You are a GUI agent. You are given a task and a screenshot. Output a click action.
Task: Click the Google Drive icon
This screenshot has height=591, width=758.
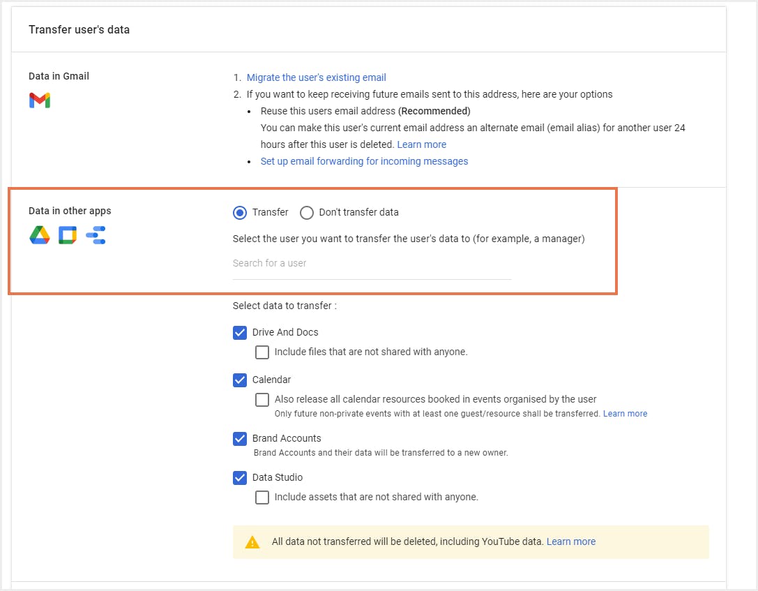(40, 236)
